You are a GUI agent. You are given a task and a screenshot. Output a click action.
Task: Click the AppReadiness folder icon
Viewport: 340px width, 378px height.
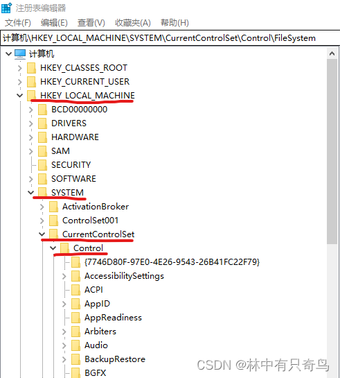(x=75, y=318)
